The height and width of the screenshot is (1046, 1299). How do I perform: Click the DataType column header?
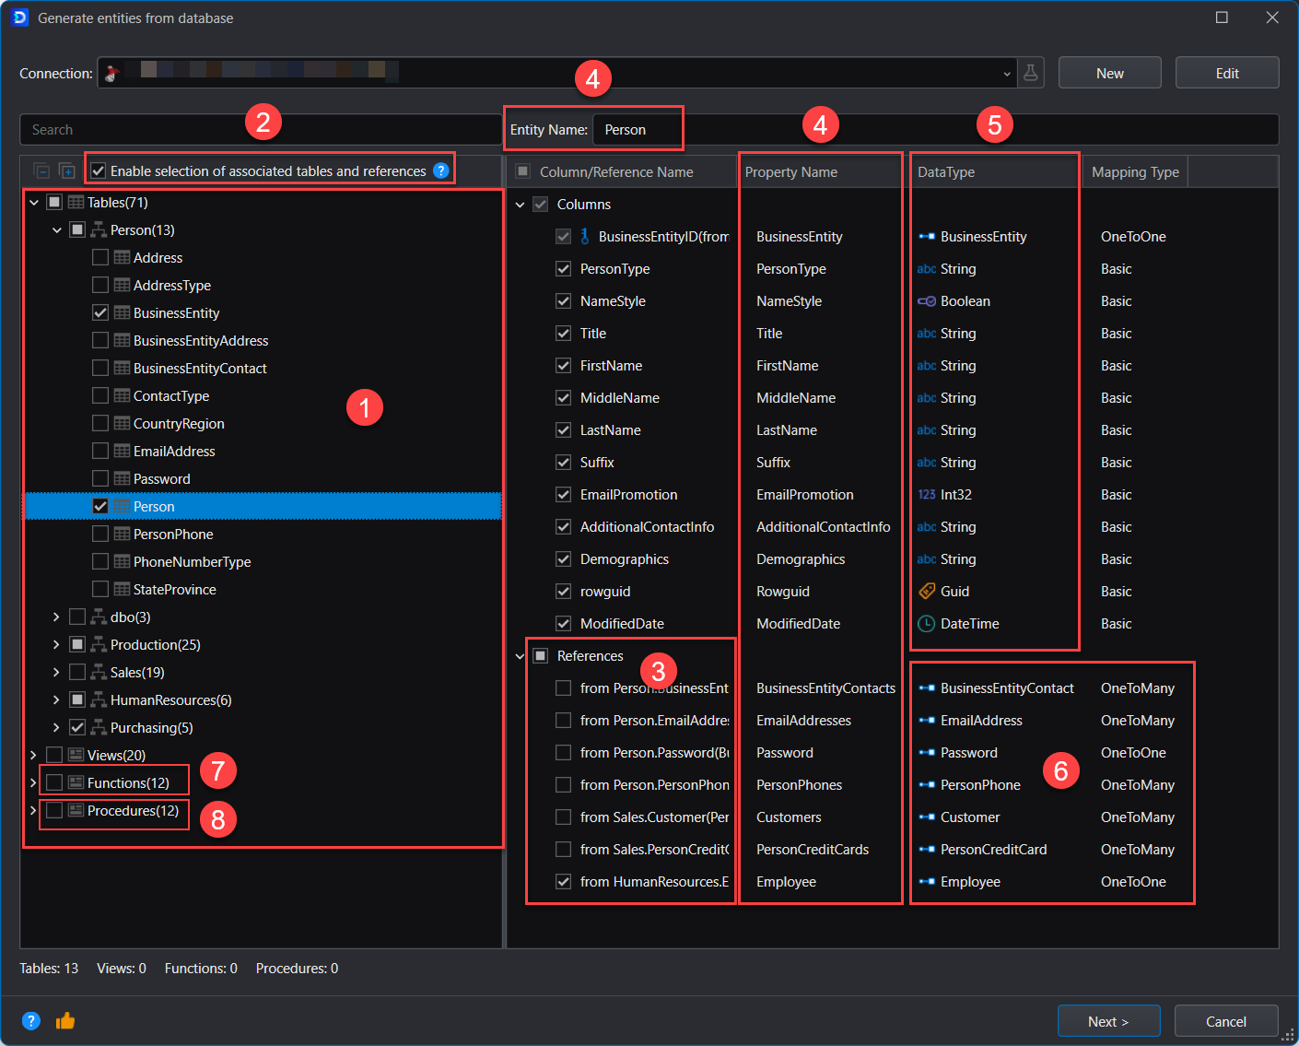point(994,171)
